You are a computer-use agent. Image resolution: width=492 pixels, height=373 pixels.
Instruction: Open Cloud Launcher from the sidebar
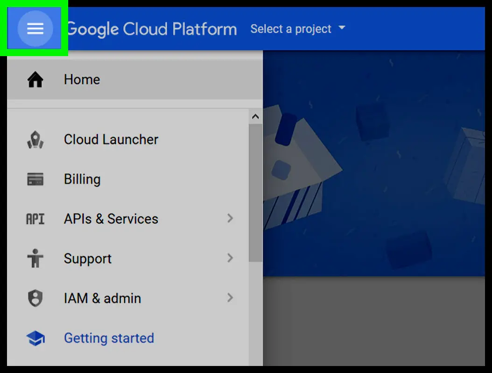tap(128, 139)
